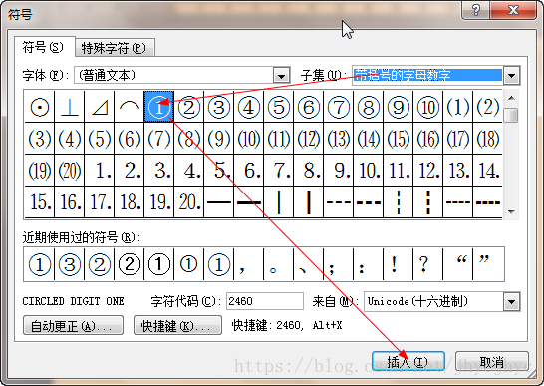544x386 pixels.
Task: Open the 字体 font dropdown
Action: (281, 76)
